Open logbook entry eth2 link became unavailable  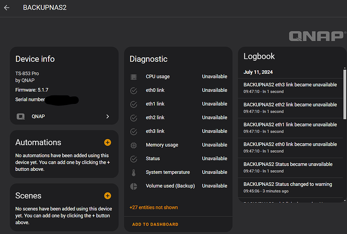point(290,108)
